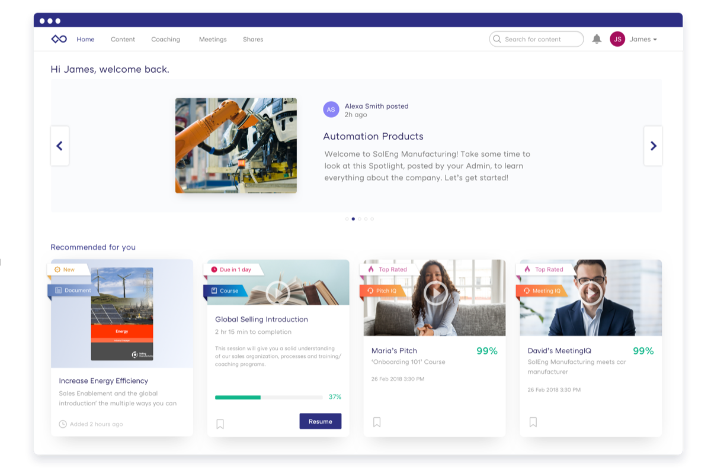Navigate to the Meetings tab
711x471 pixels.
213,40
